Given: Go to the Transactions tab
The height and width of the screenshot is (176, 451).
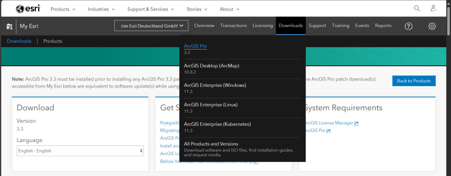Looking at the screenshot, I should [234, 26].
